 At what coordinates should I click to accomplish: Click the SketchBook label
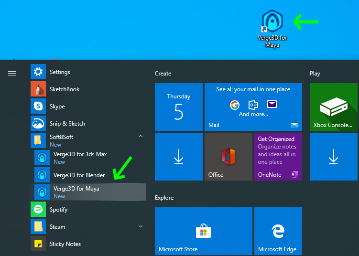coord(65,89)
